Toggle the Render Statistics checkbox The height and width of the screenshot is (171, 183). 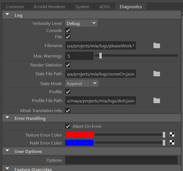(x=68, y=65)
